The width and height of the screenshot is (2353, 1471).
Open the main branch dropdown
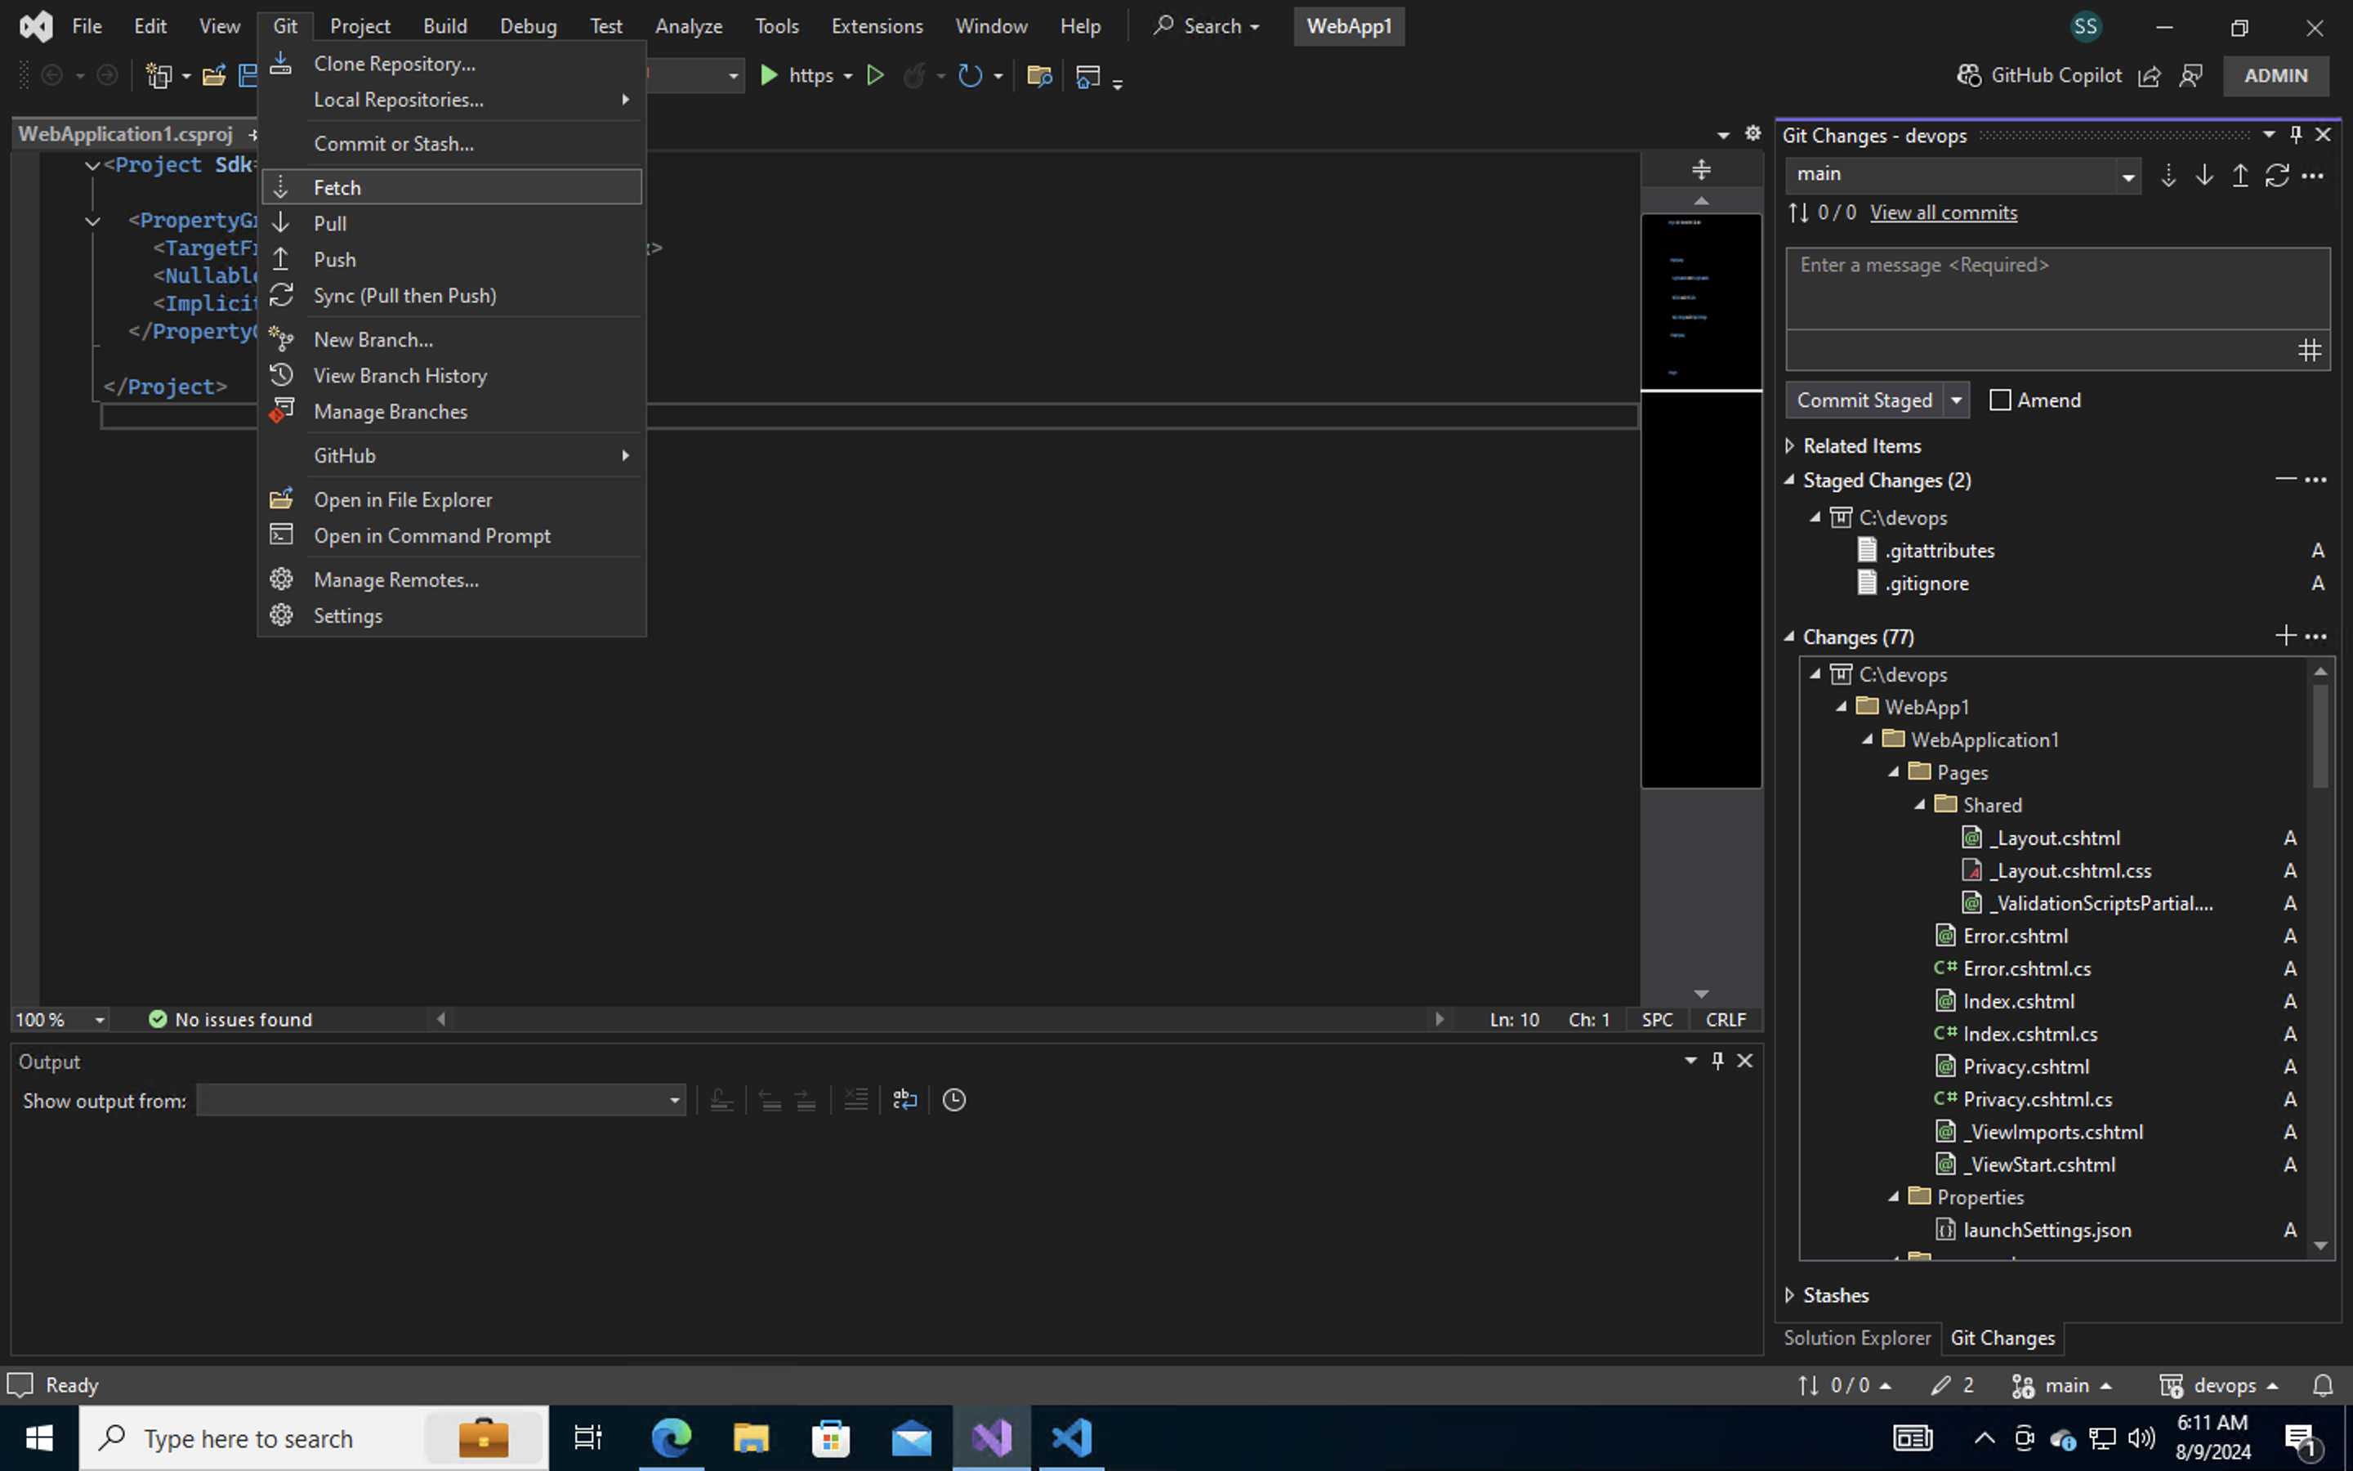click(2128, 175)
